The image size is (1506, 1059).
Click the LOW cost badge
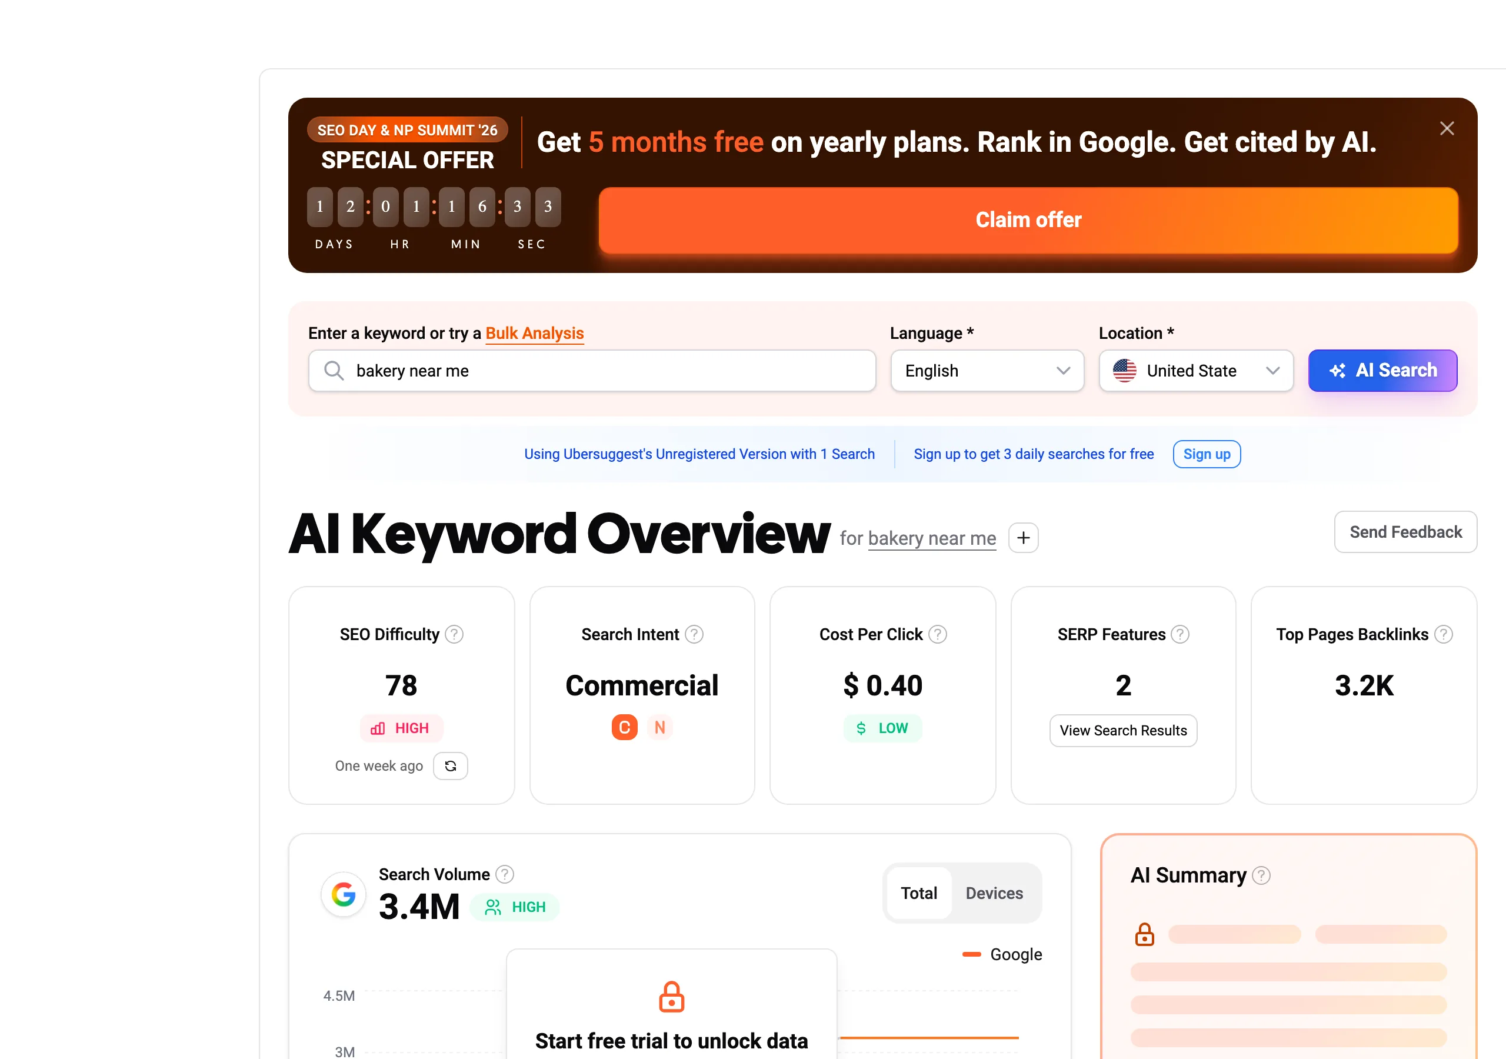882,728
